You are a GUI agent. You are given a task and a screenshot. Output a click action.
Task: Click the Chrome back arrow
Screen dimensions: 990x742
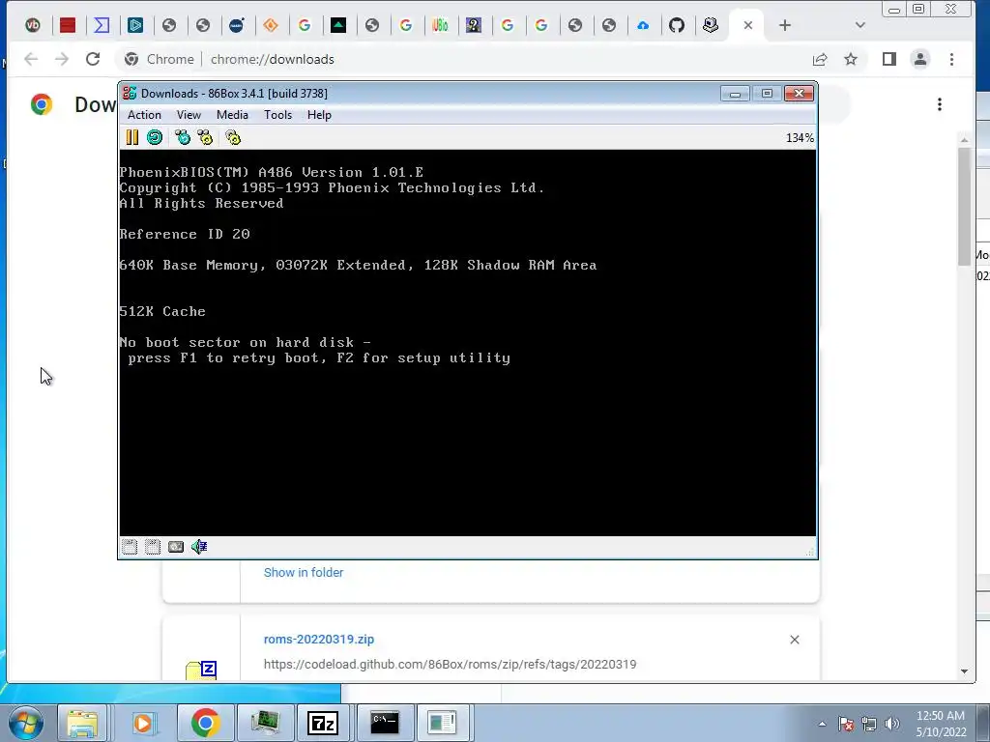pyautogui.click(x=31, y=59)
